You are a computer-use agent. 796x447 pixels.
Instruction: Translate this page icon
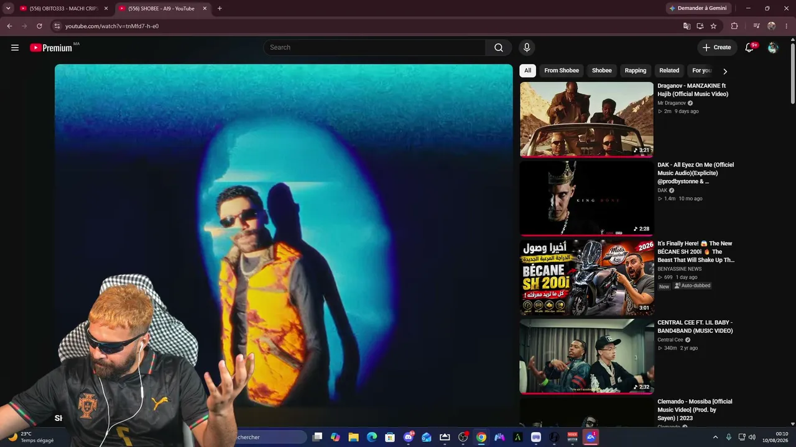[x=687, y=26]
